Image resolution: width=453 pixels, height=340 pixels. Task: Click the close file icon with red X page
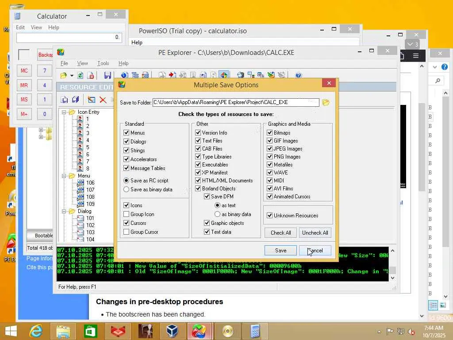[x=91, y=75]
